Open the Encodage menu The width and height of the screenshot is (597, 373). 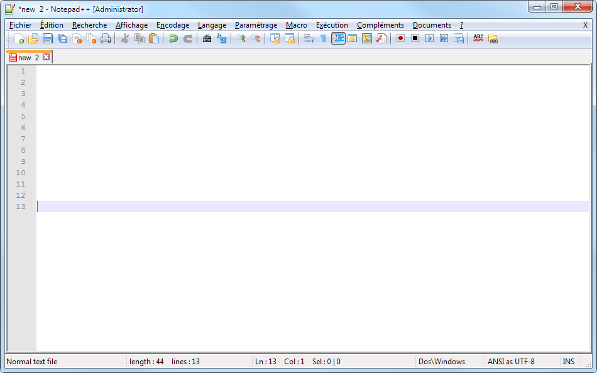point(173,25)
